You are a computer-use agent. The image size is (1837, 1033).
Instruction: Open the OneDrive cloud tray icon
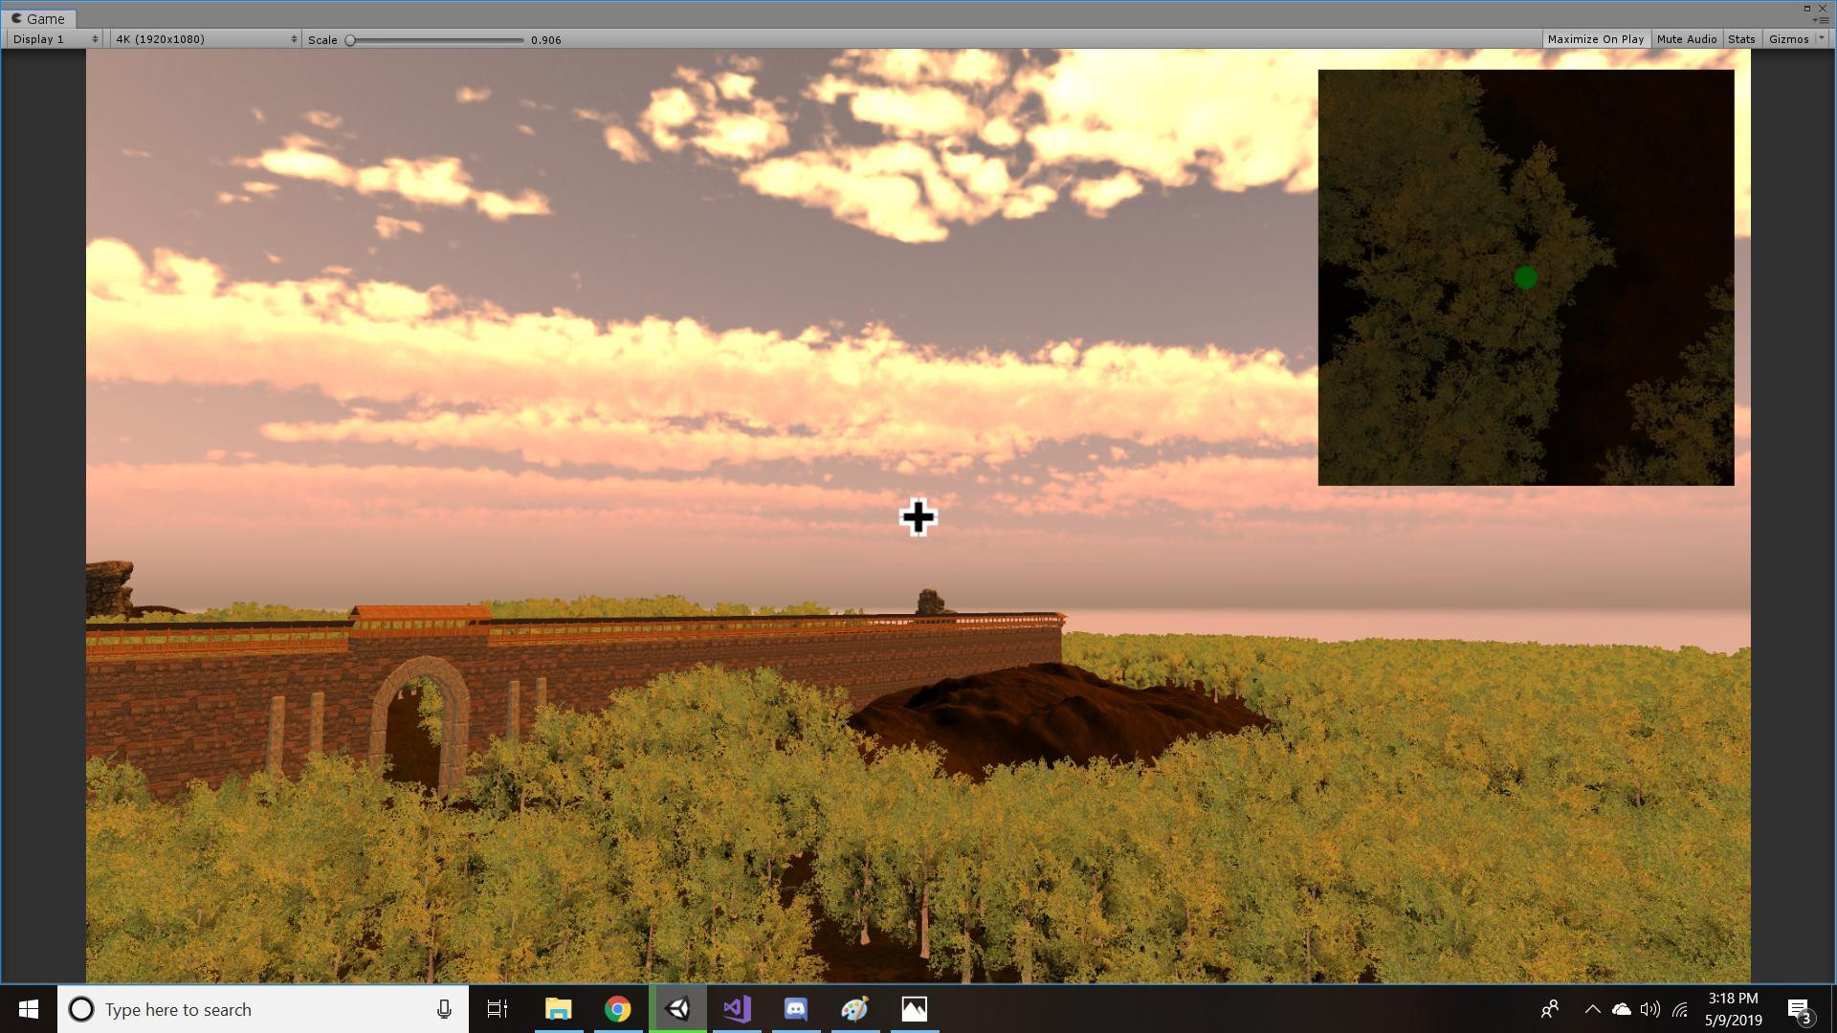point(1621,1009)
